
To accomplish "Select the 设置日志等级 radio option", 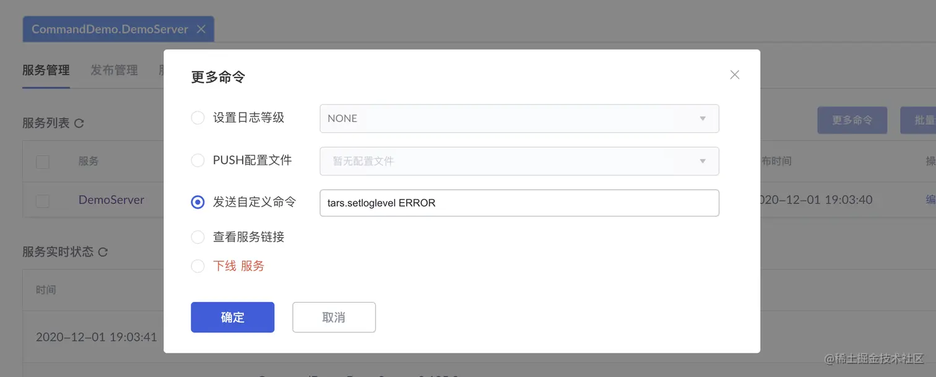I will pyautogui.click(x=197, y=118).
